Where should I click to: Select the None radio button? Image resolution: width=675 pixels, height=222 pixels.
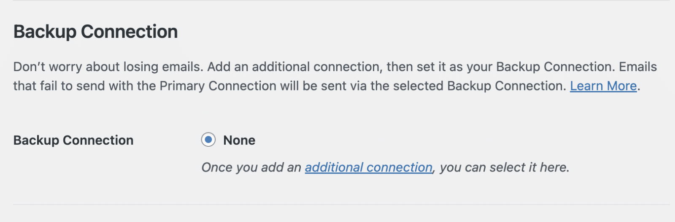pyautogui.click(x=208, y=140)
